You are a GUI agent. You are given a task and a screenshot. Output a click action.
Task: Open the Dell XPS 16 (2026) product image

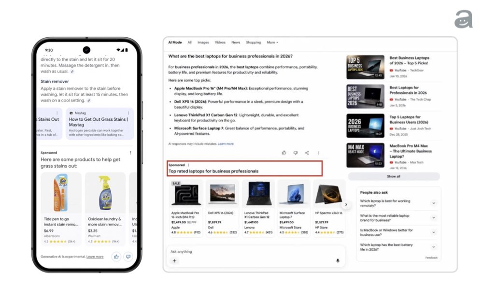[222, 194]
